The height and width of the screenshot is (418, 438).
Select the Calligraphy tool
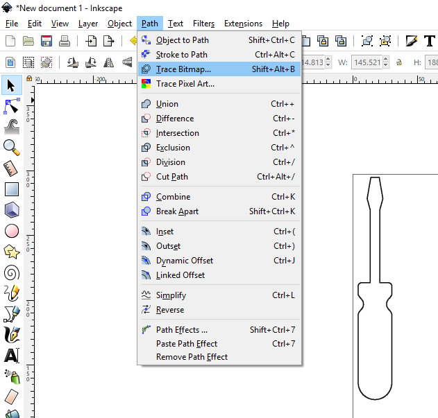pos(11,335)
